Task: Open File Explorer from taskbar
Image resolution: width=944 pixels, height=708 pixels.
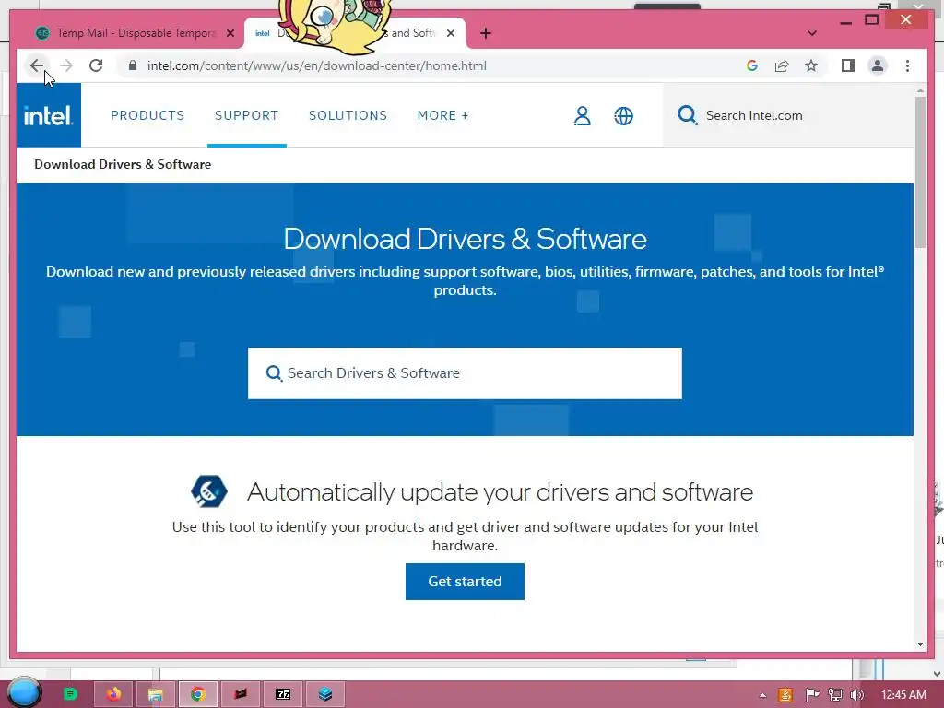Action: pyautogui.click(x=155, y=694)
